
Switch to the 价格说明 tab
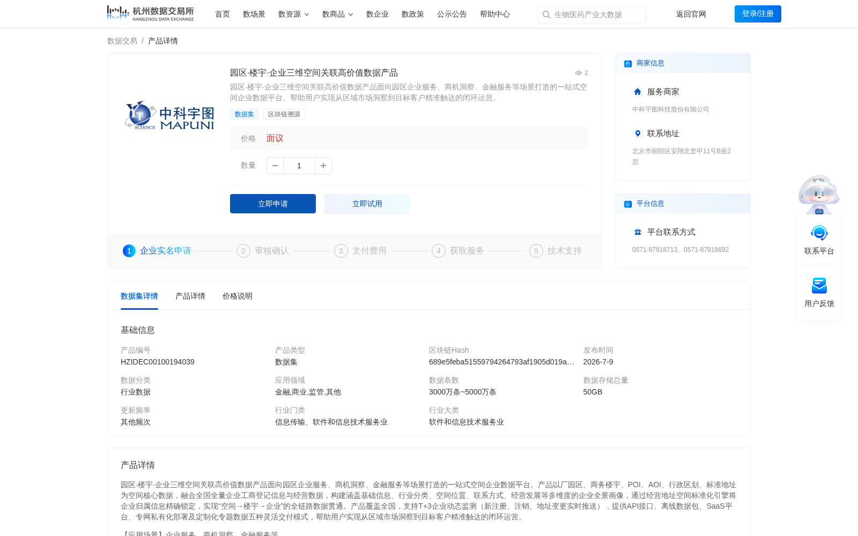point(238,296)
